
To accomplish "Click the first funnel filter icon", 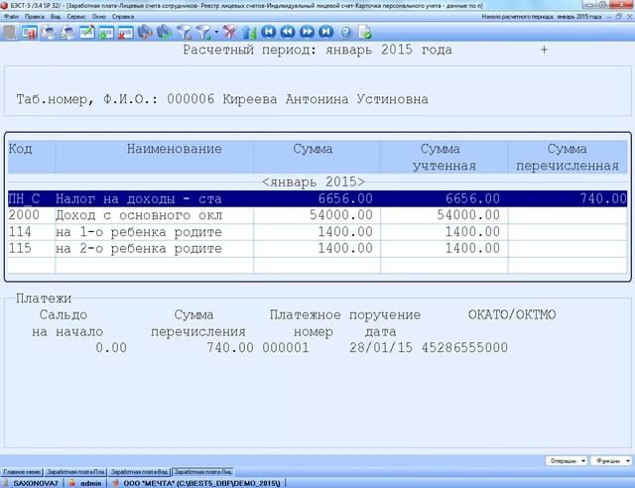I will click(185, 32).
